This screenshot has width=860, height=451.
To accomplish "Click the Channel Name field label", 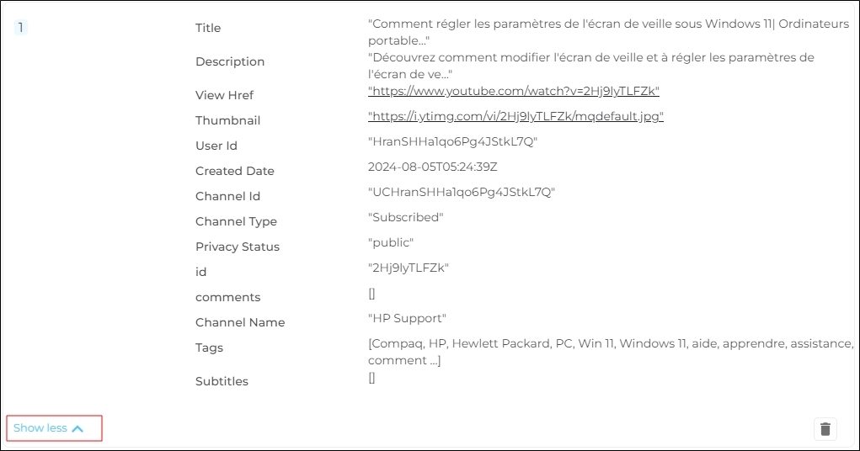I will point(240,322).
